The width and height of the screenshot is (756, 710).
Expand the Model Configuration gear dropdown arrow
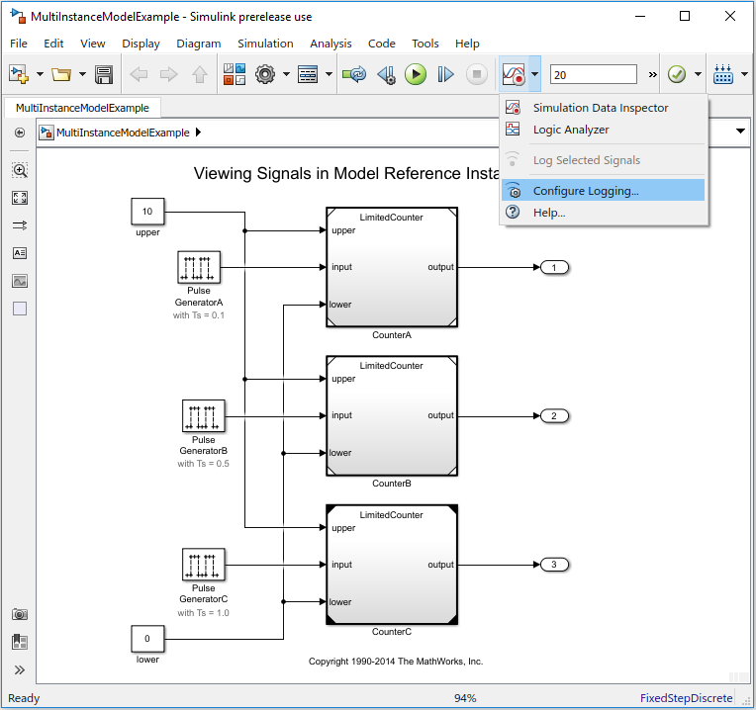286,74
